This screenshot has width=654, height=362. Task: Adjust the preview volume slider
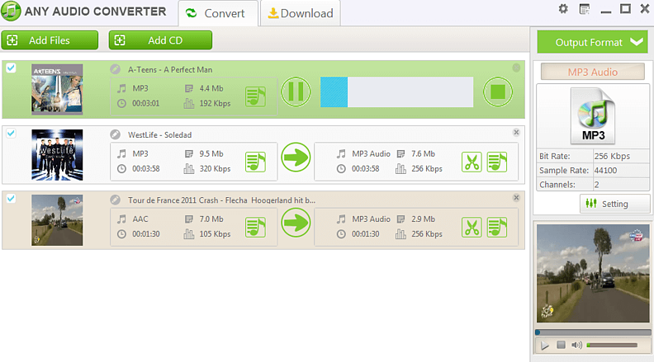coord(611,345)
